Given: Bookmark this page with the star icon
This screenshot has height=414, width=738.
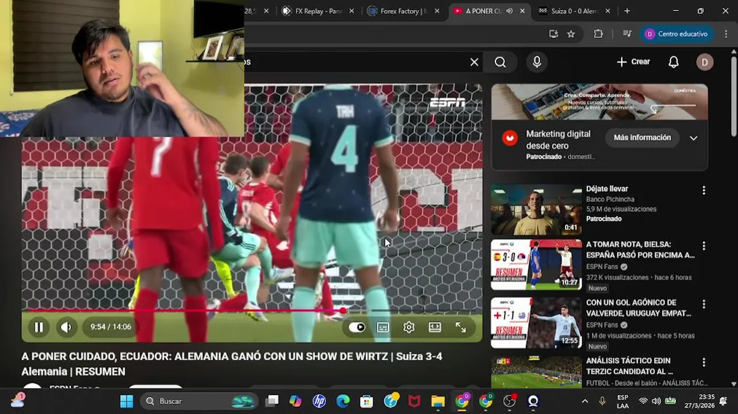Looking at the screenshot, I should (x=571, y=34).
